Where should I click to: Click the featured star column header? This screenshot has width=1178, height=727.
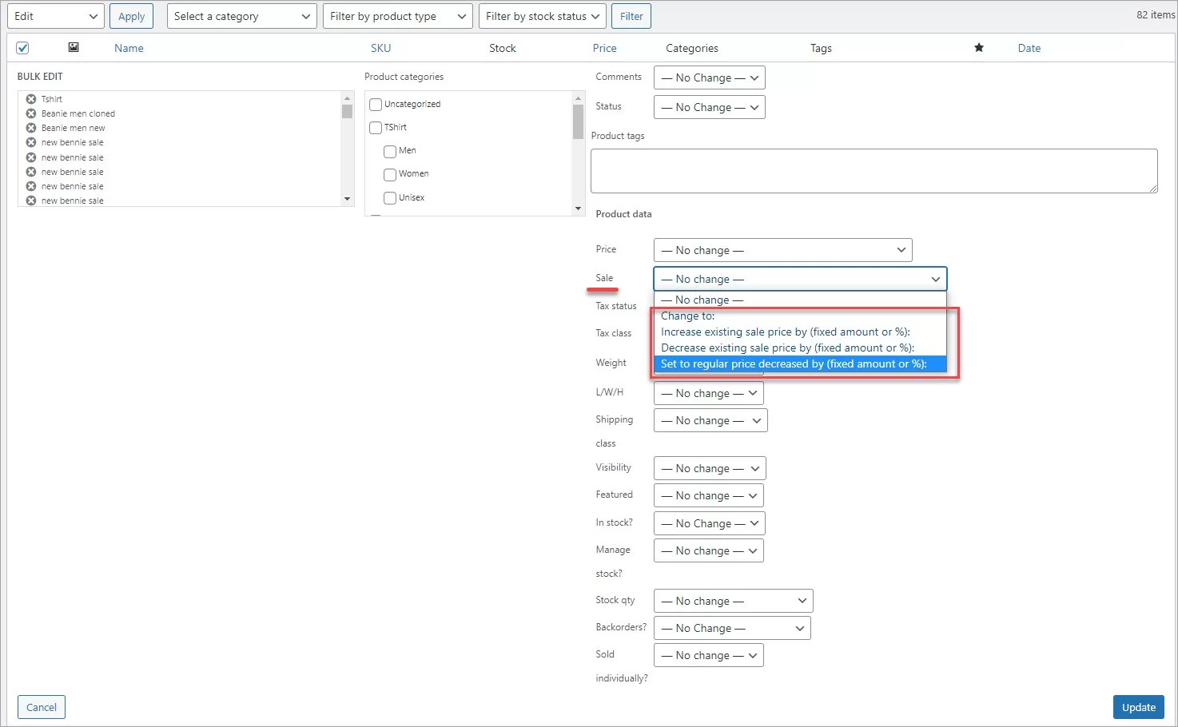click(x=979, y=47)
